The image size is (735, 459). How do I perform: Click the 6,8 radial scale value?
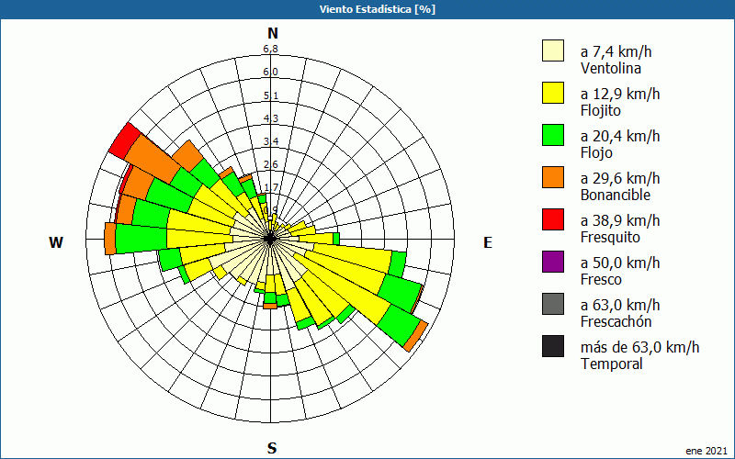[270, 49]
